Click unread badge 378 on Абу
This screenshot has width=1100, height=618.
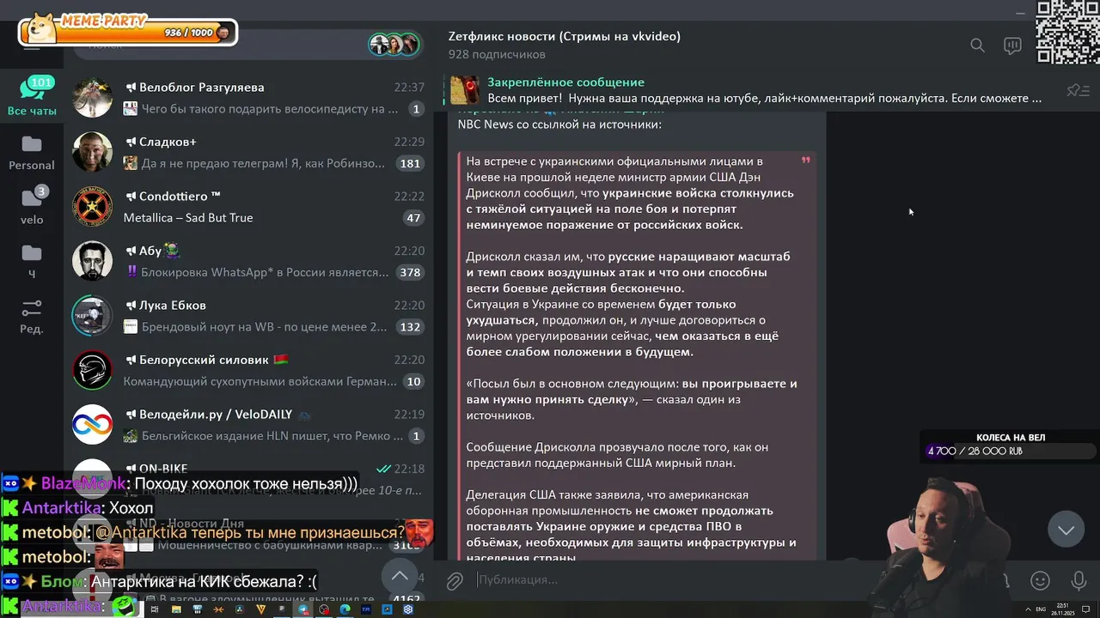[x=410, y=273]
